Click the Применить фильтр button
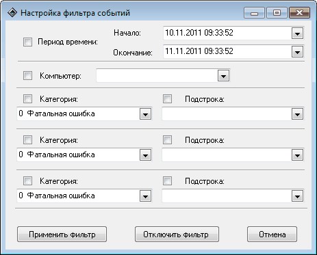 (x=62, y=234)
